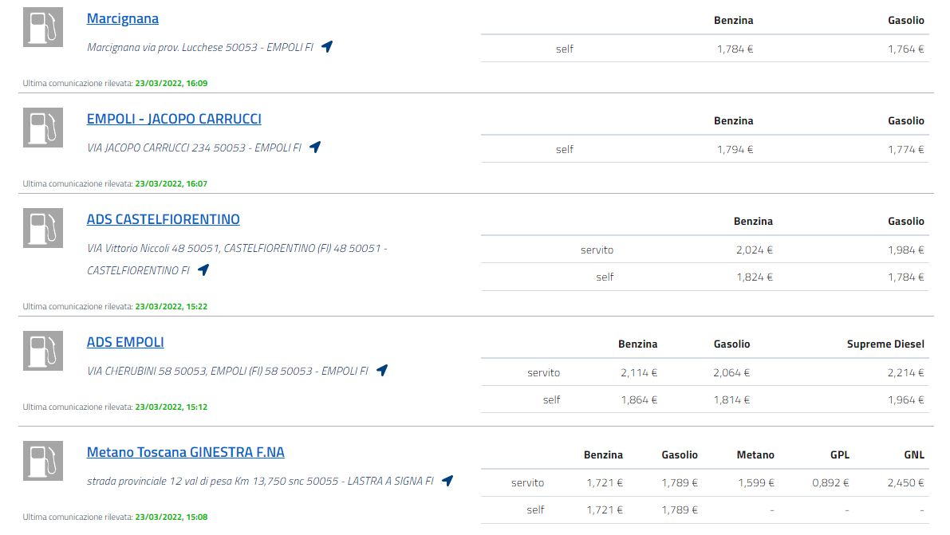Open the ADS EMPOLI station link

pos(125,343)
